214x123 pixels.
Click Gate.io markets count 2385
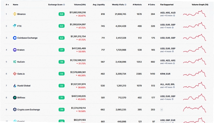click(x=139, y=74)
